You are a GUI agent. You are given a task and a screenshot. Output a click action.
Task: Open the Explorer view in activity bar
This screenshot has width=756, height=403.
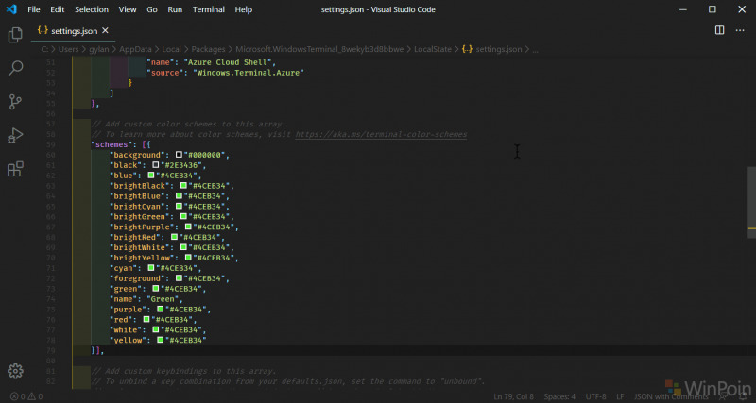[x=15, y=35]
